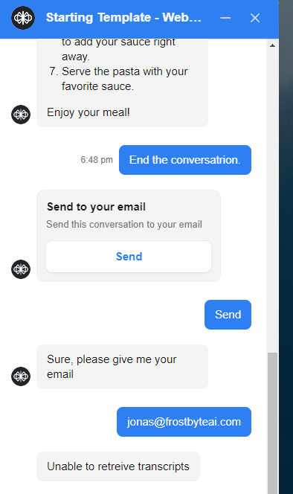This screenshot has height=494, width=293.
Task: Click the jonas@frostbyteai.com message
Action: tap(184, 422)
